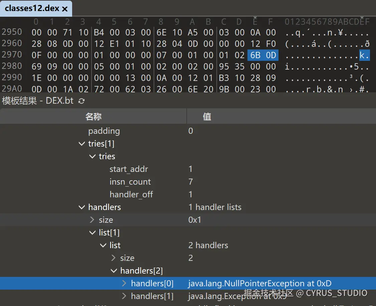Click hex byte 1E in row 2990
Image resolution: width=376 pixels, height=306 pixels.
click(36, 78)
